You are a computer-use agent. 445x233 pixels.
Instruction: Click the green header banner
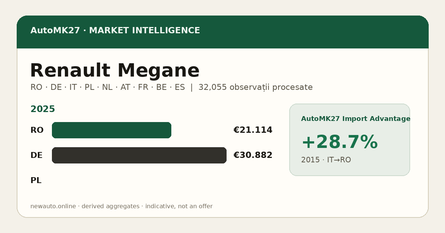click(x=222, y=32)
